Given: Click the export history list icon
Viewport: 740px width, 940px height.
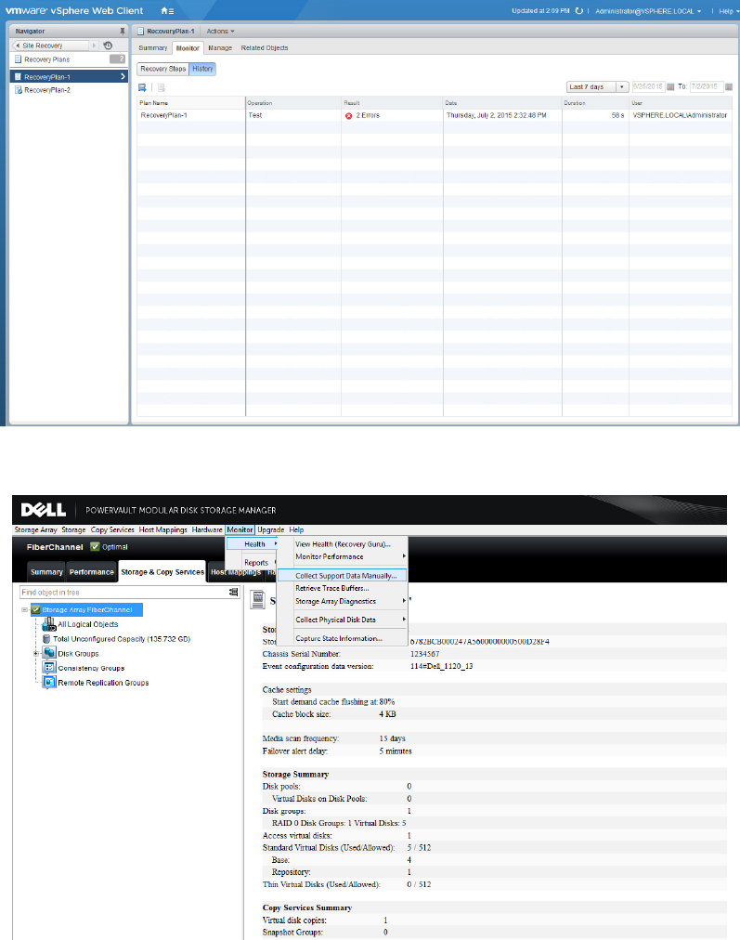Looking at the screenshot, I should (x=142, y=86).
